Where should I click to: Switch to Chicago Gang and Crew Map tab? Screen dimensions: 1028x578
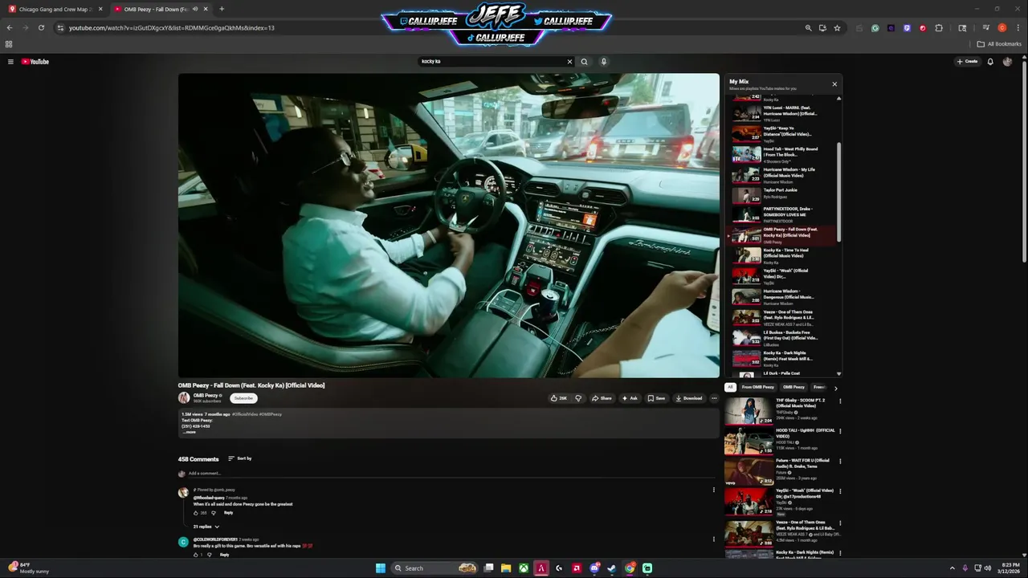click(x=53, y=9)
